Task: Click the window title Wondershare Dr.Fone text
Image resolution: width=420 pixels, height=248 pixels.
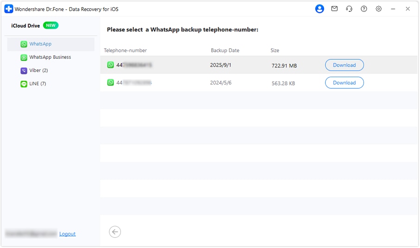Action: [66, 9]
